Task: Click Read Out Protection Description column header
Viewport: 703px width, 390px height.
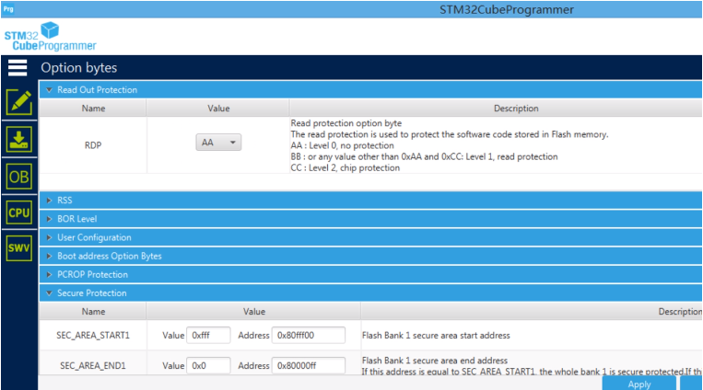Action: tap(496, 109)
